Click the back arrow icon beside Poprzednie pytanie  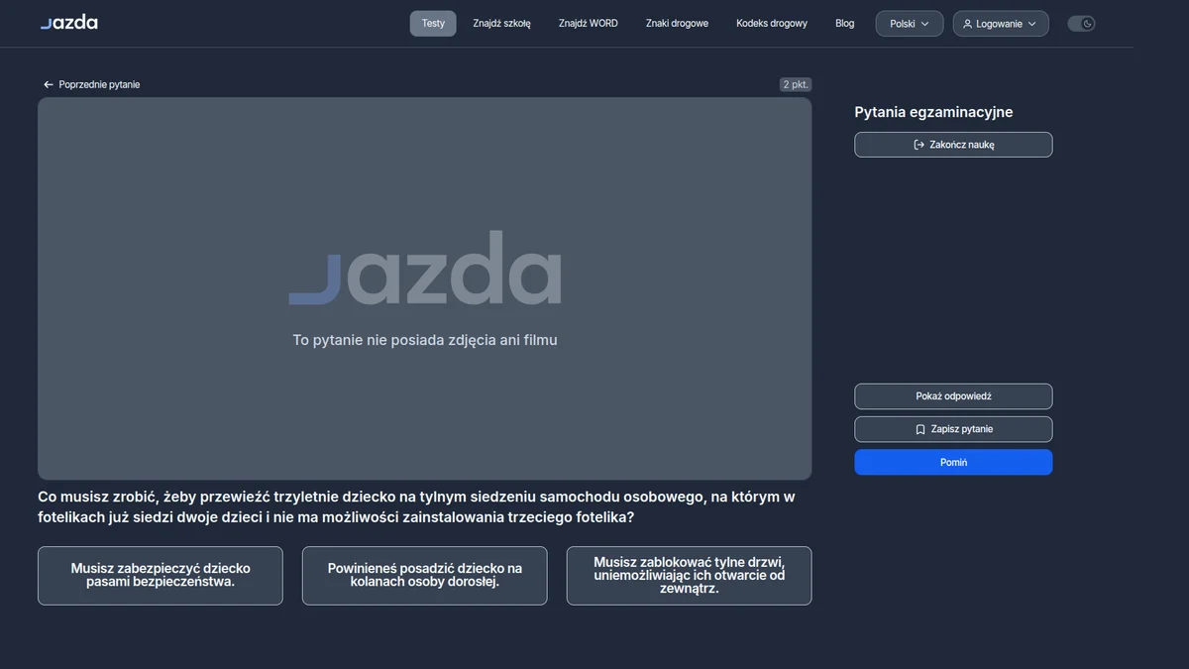(x=48, y=85)
